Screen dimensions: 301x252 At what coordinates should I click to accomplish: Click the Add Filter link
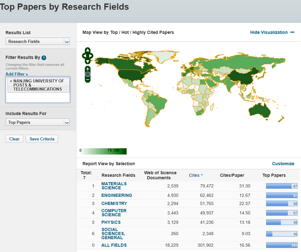(17, 74)
